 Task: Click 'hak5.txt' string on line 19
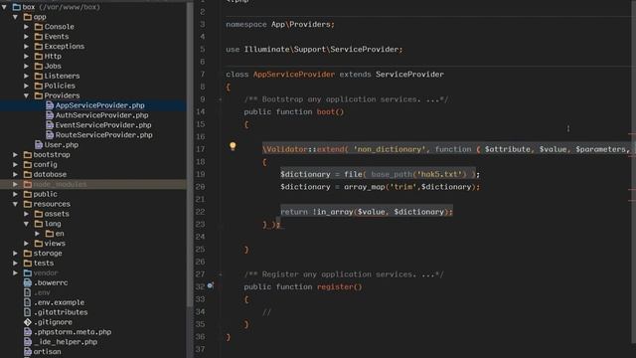tap(439, 174)
